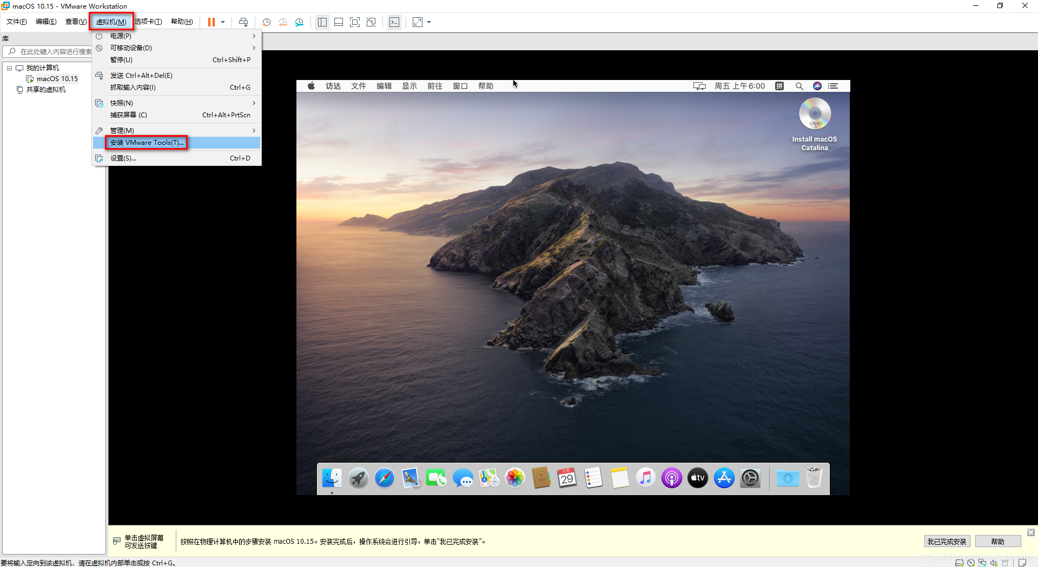Toggle the thumbnail bar view icon
Viewport: 1038px width, 567px height.
339,22
